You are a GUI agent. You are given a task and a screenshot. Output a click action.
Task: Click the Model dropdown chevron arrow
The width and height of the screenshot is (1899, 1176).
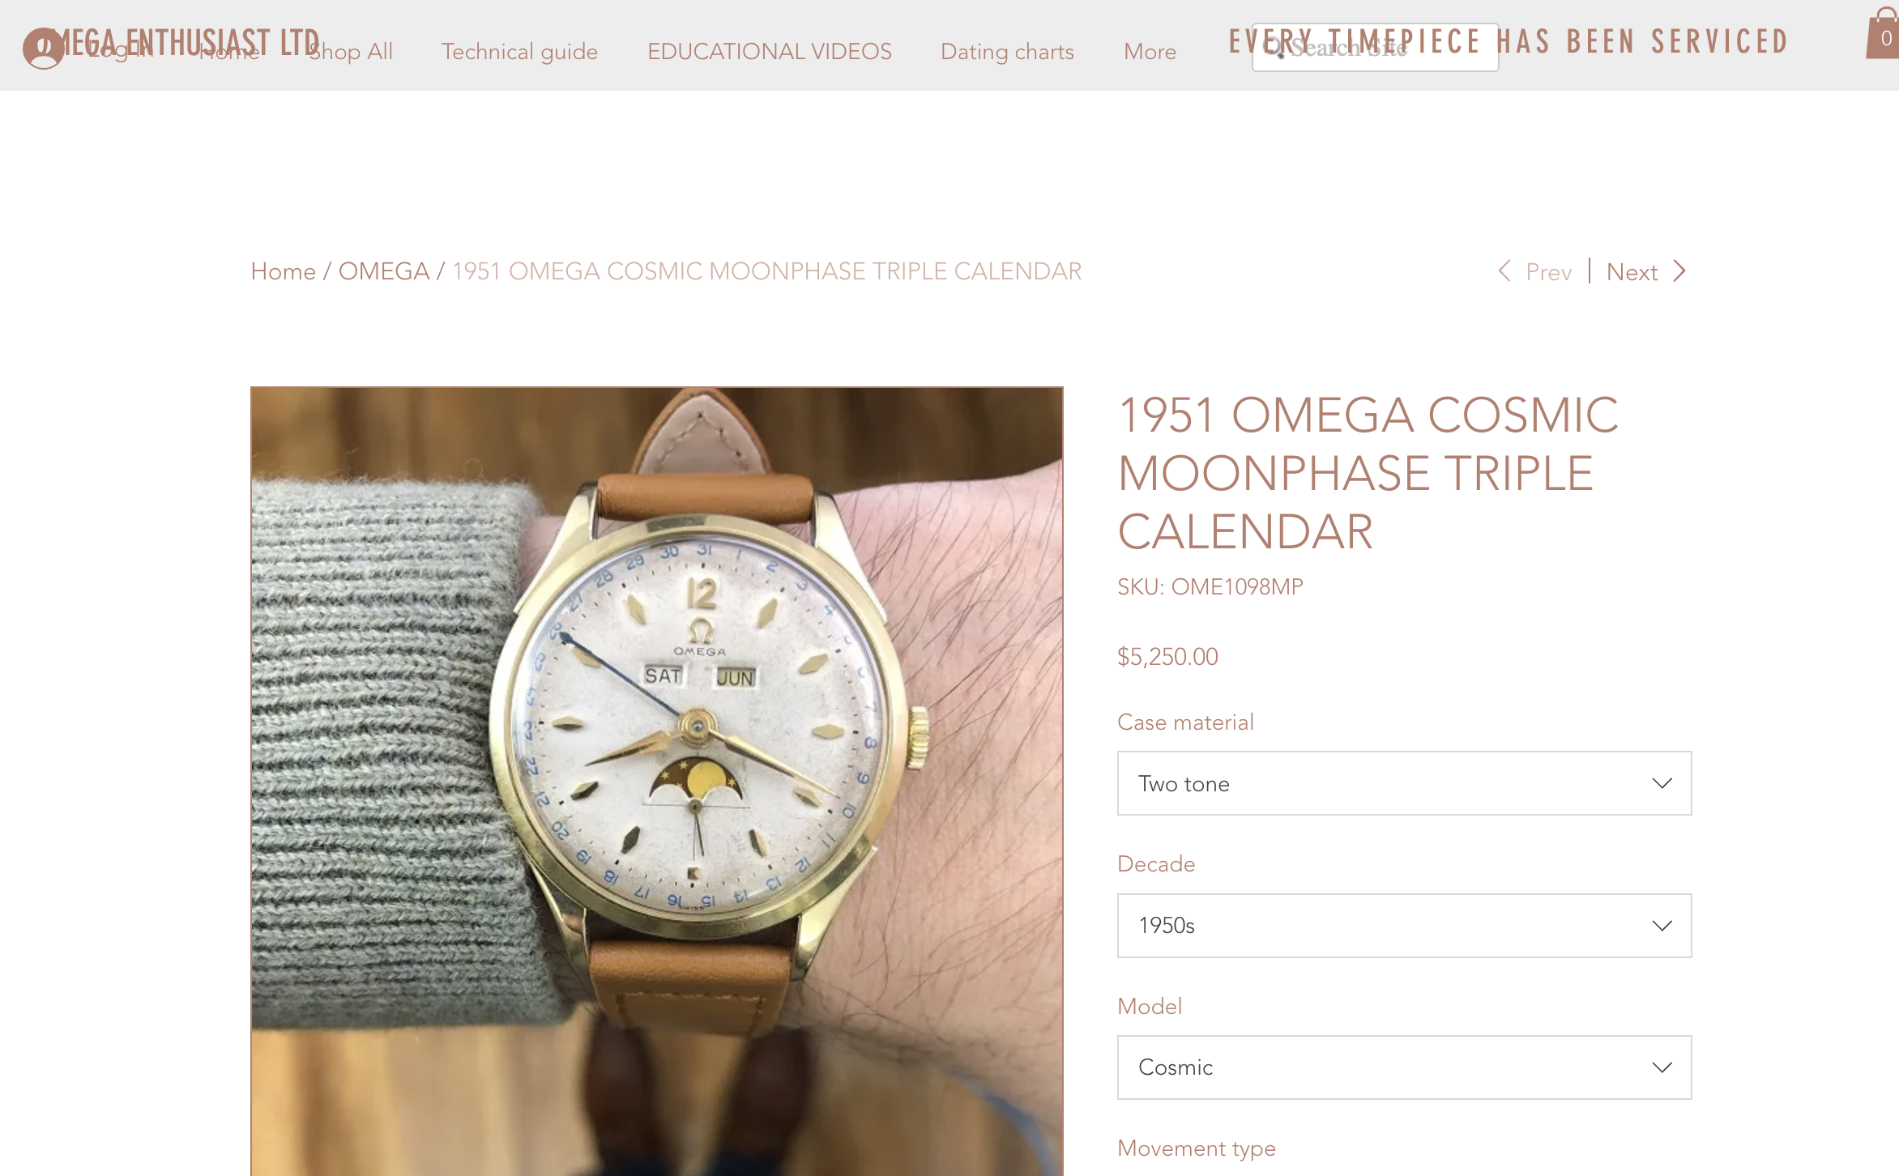pyautogui.click(x=1662, y=1067)
